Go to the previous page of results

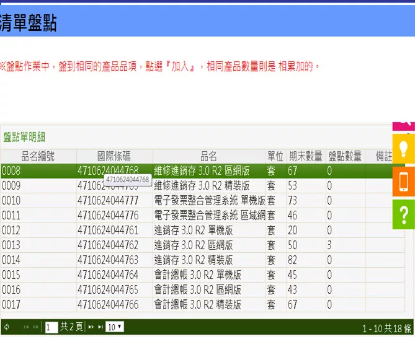point(35,327)
